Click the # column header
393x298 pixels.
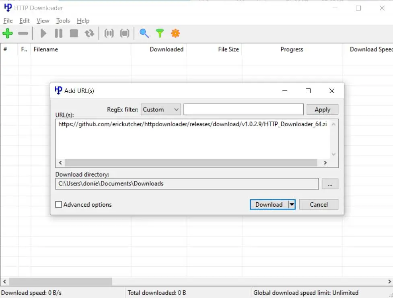[9, 49]
